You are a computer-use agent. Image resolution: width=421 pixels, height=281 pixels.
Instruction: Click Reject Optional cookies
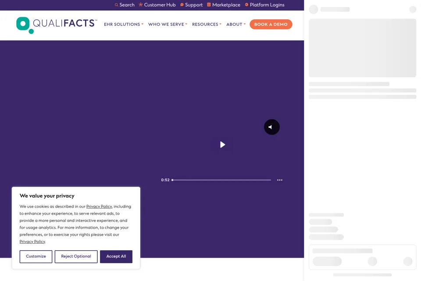(76, 256)
